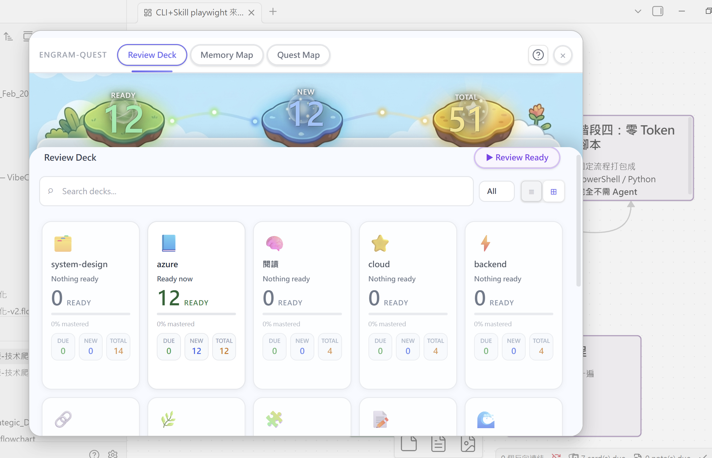The height and width of the screenshot is (458, 712).
Task: Click the Review Deck section heading
Action: (70, 158)
